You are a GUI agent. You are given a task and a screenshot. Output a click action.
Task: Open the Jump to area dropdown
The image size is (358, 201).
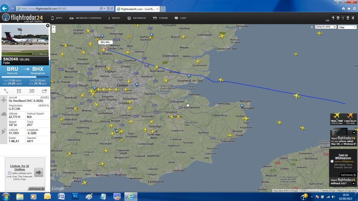[325, 27]
